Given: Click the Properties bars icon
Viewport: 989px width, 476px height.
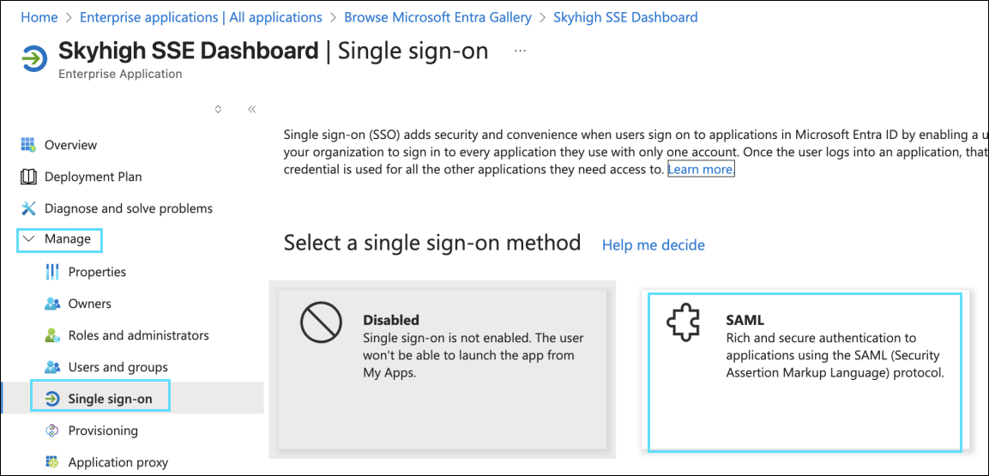Looking at the screenshot, I should click(x=52, y=272).
